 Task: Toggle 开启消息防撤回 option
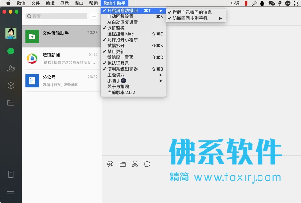point(133,10)
